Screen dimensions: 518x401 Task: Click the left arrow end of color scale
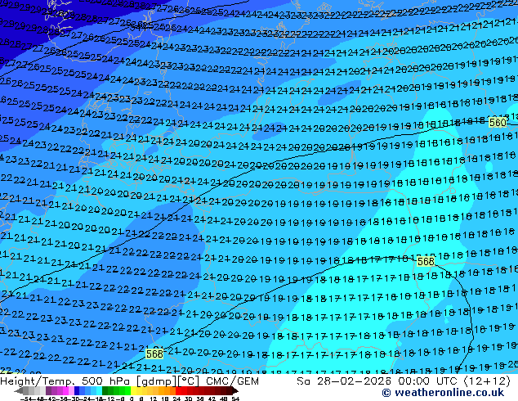coord(19,390)
